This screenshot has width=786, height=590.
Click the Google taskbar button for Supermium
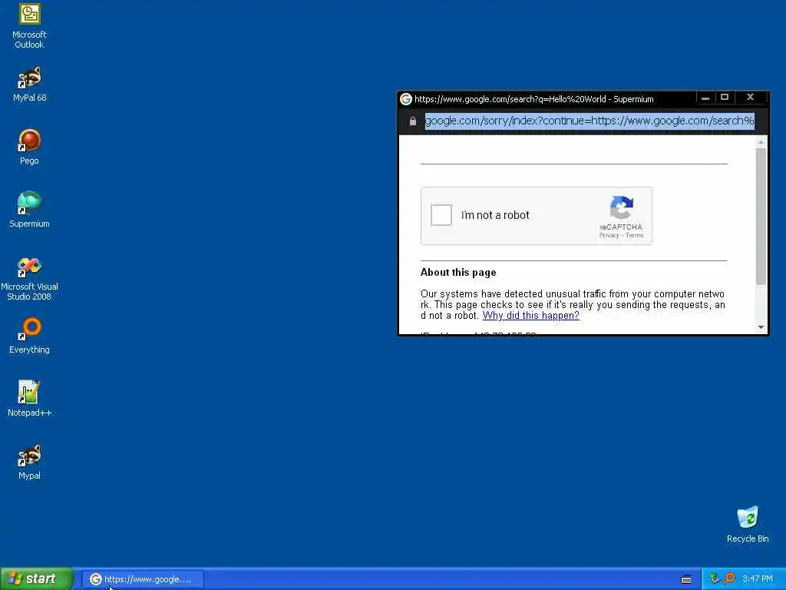[142, 579]
